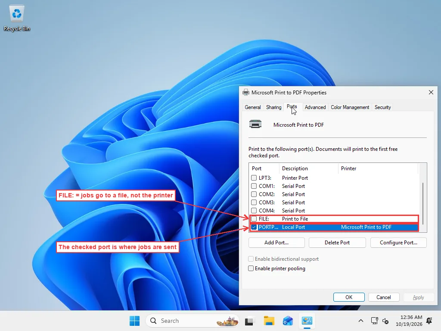Viewport: 441px width, 331px height.
Task: Click the Printer column header
Action: click(378, 169)
